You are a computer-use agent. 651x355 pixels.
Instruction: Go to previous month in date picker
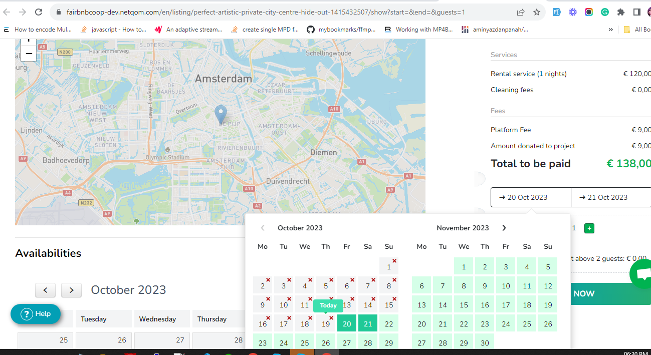click(x=263, y=228)
